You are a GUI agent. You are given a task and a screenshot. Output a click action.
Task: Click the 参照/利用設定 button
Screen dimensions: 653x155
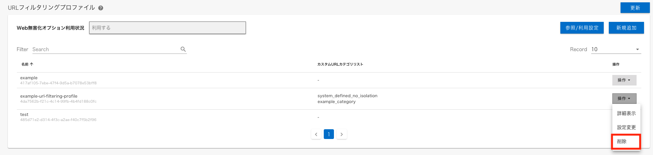(582, 28)
